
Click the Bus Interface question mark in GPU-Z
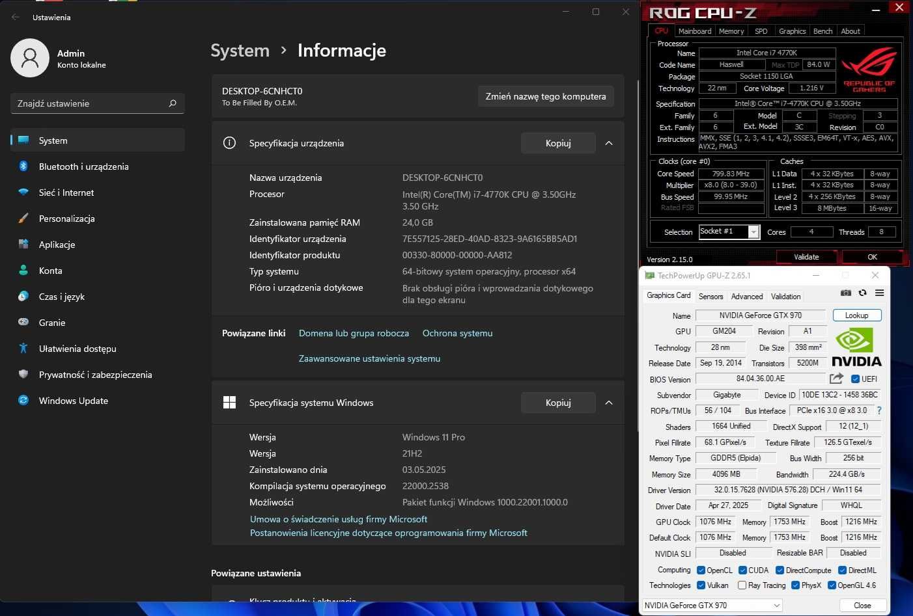(879, 410)
